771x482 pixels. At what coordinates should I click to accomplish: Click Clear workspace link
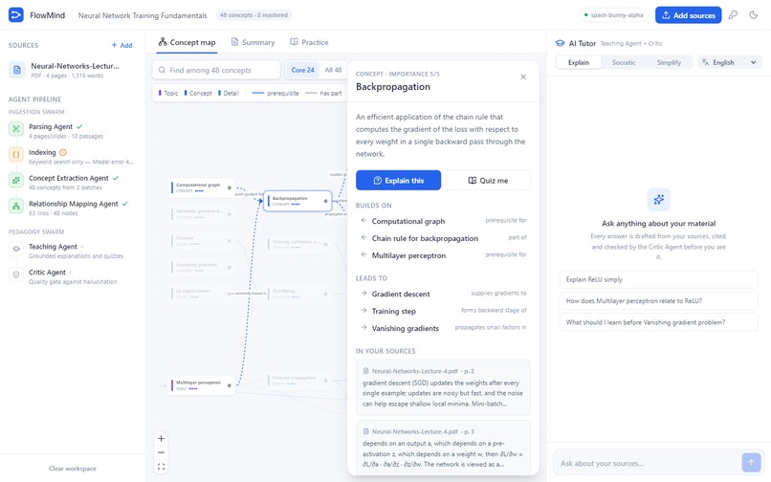click(73, 469)
